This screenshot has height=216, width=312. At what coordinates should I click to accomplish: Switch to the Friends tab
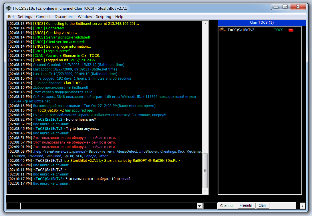coord(246,205)
